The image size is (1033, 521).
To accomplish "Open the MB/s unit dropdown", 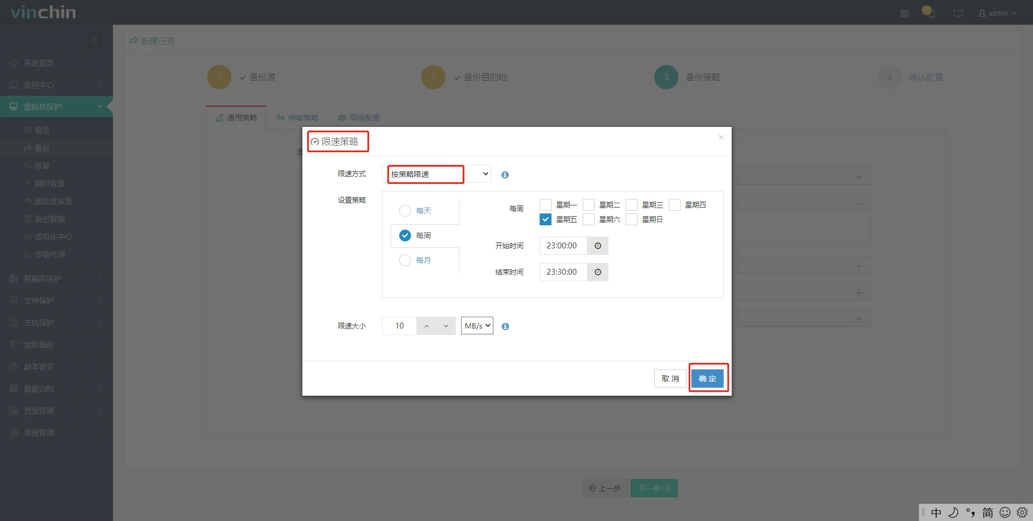I will tap(477, 326).
